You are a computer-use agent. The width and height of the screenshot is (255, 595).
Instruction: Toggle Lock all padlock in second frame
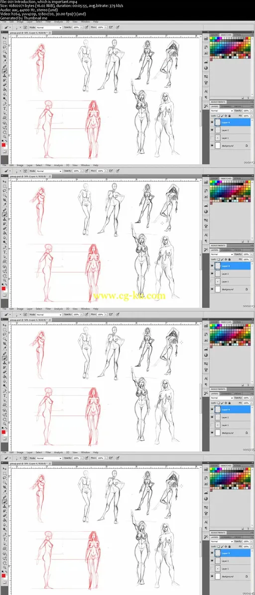coord(229,259)
